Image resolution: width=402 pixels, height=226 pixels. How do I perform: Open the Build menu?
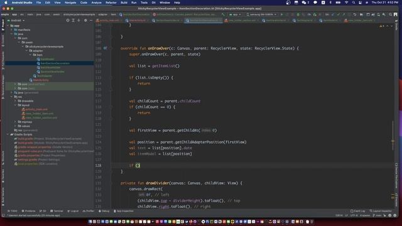pyautogui.click(x=124, y=3)
